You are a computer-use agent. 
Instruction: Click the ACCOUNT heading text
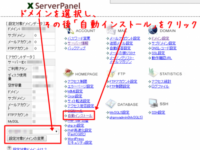(86, 31)
